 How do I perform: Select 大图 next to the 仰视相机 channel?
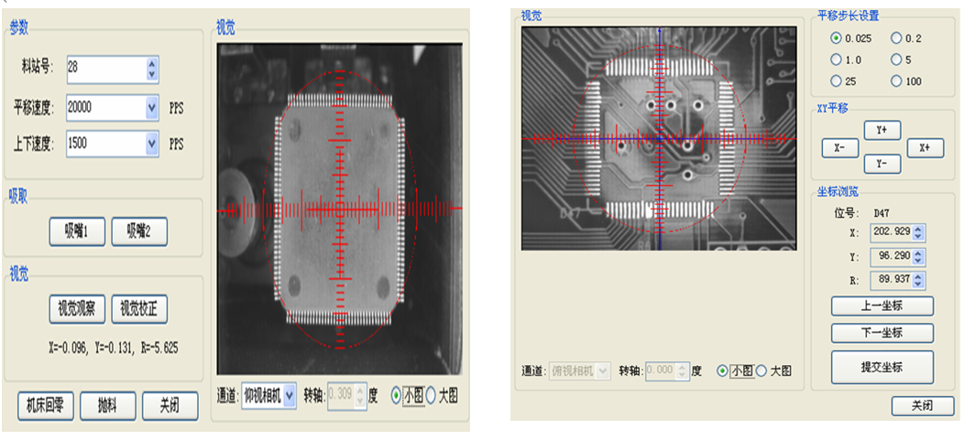click(x=433, y=395)
